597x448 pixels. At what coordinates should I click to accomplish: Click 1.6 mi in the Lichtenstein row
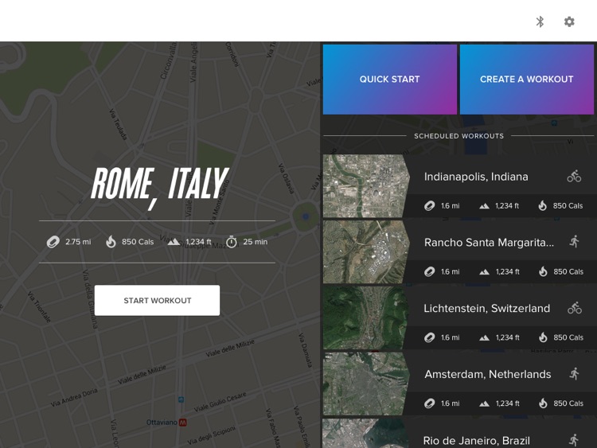pyautogui.click(x=451, y=337)
